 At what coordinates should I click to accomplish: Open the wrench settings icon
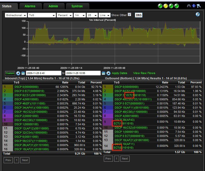[198, 6]
